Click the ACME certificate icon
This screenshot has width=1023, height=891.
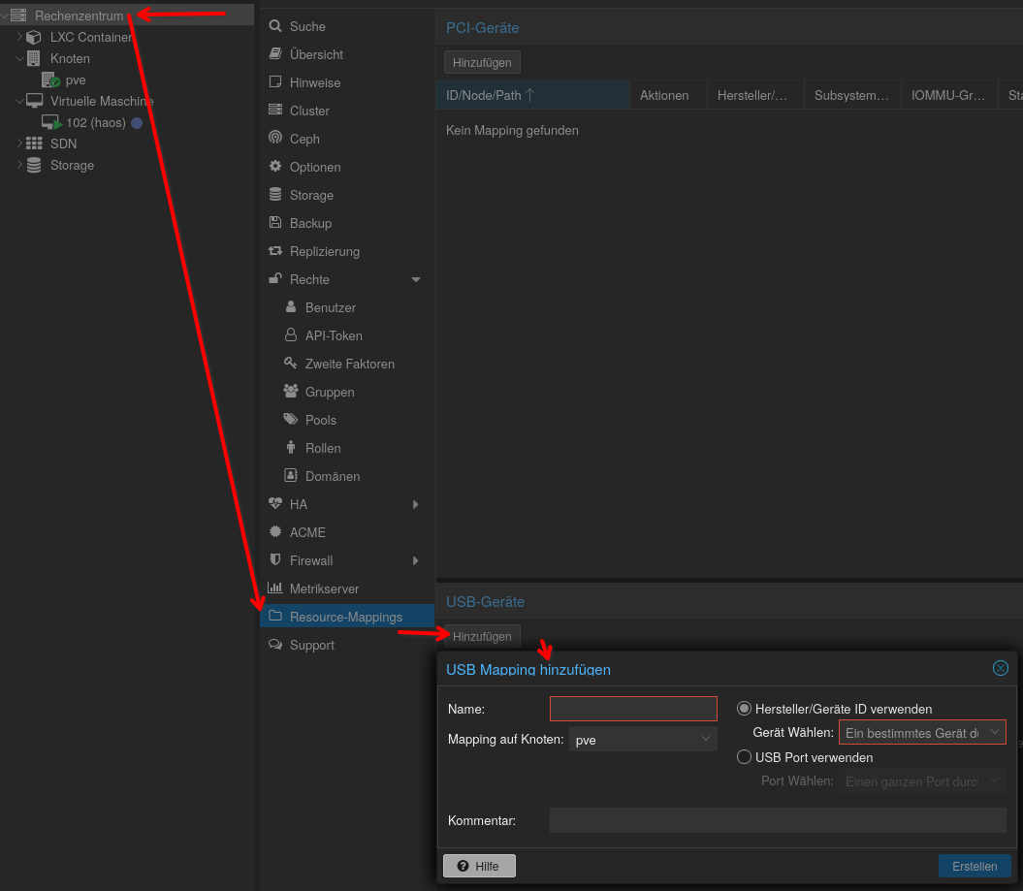click(275, 532)
